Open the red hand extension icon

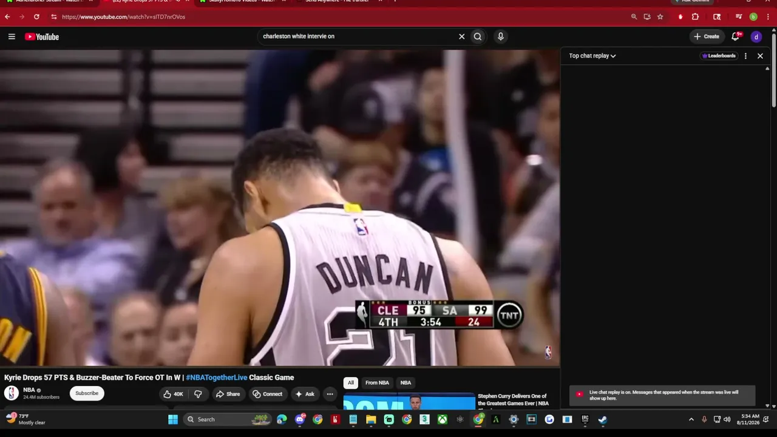click(680, 17)
